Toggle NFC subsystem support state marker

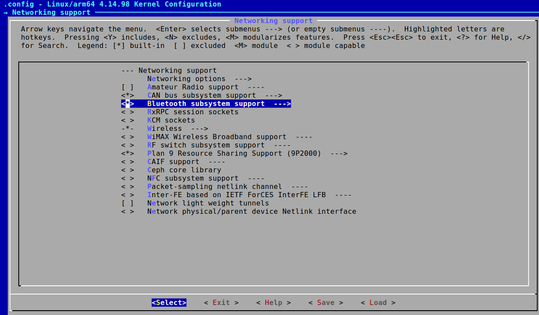pos(127,178)
